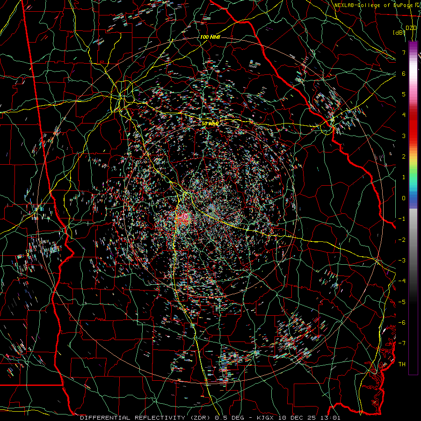The width and height of the screenshot is (421, 421).
Task: Click the "2" value on the dB scale
Action: pos(404,157)
